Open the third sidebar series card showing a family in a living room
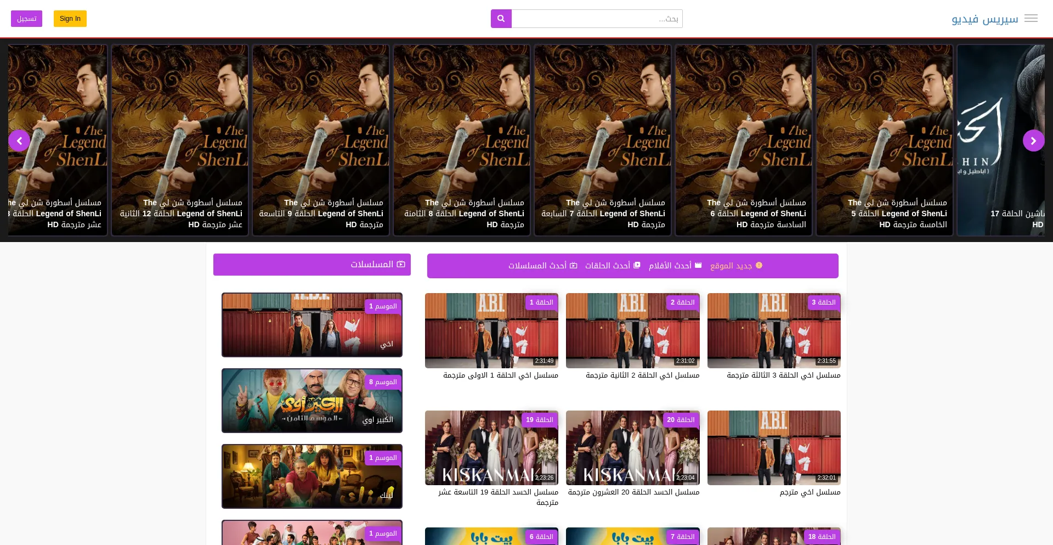This screenshot has height=545, width=1053. tap(312, 476)
